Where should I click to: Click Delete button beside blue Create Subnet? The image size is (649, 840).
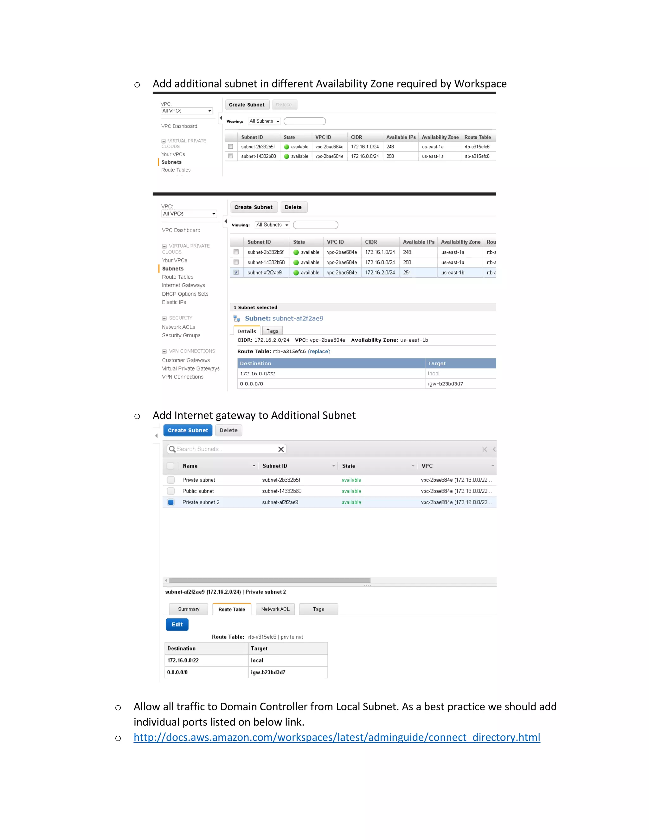tap(228, 430)
